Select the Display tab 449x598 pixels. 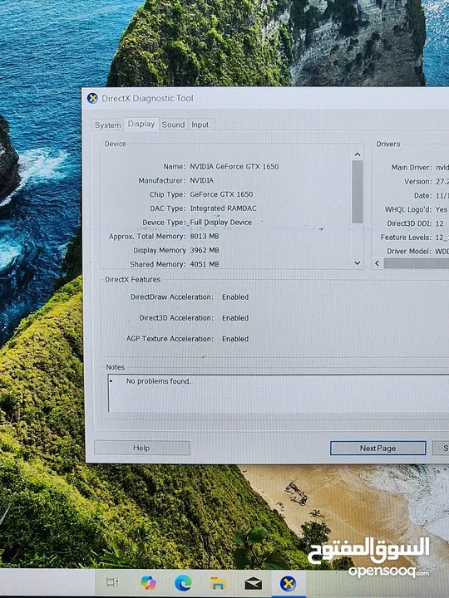[x=141, y=124]
